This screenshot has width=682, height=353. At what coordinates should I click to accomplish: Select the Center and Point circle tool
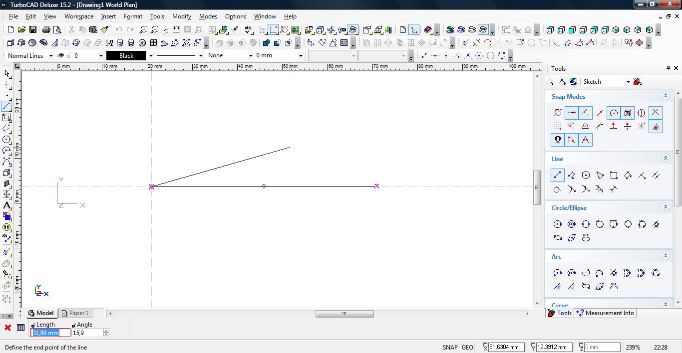tap(558, 224)
